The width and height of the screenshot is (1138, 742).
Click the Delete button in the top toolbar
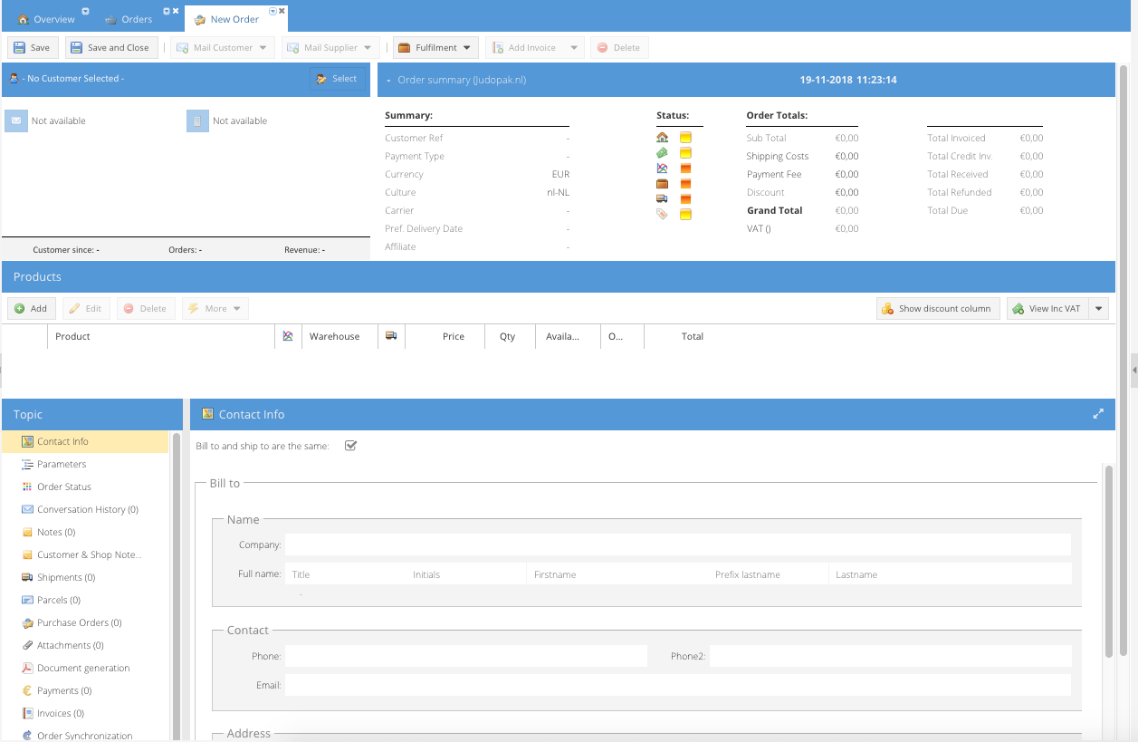[x=619, y=48]
